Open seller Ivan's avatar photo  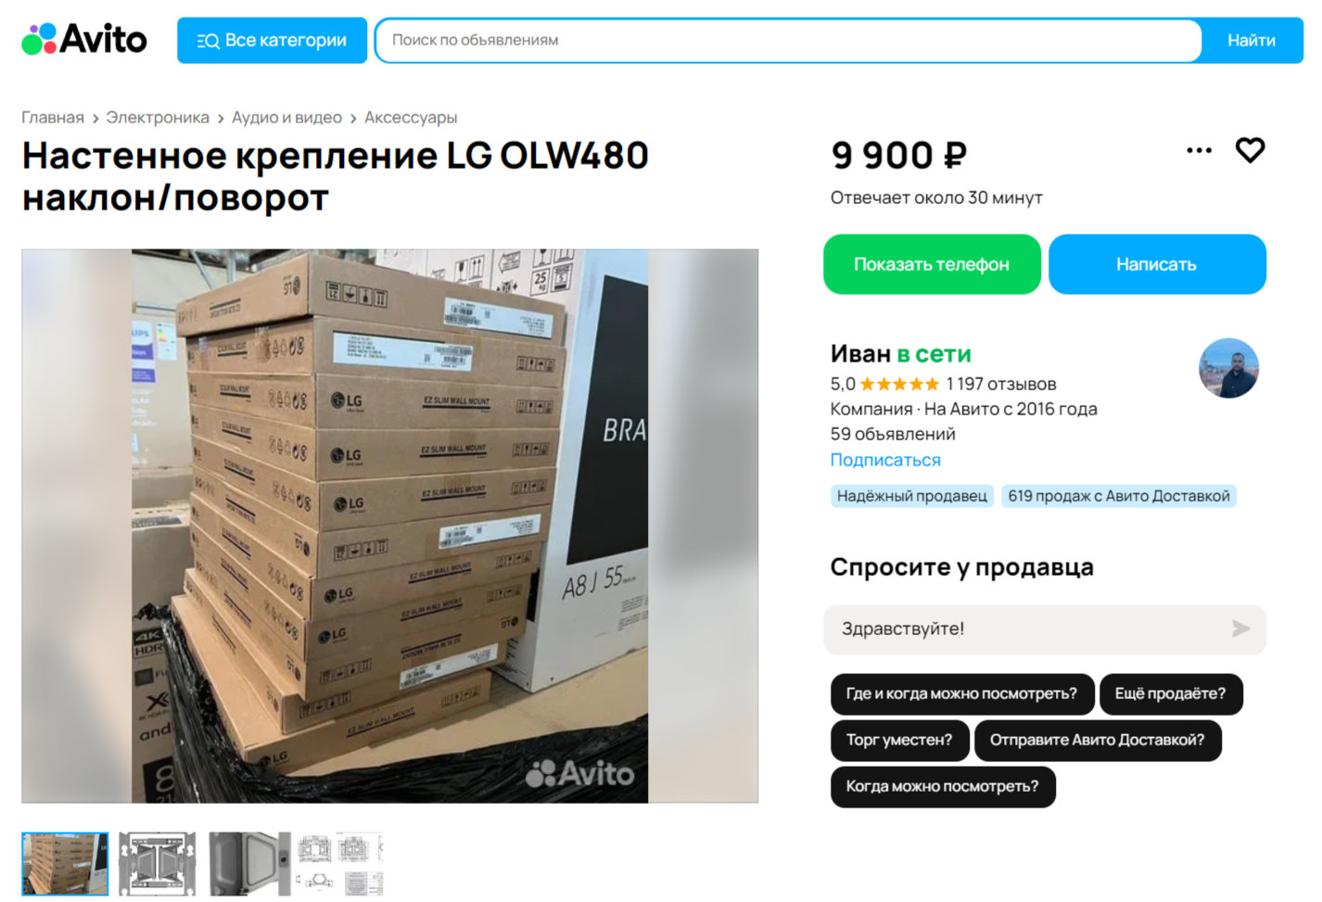(1228, 368)
